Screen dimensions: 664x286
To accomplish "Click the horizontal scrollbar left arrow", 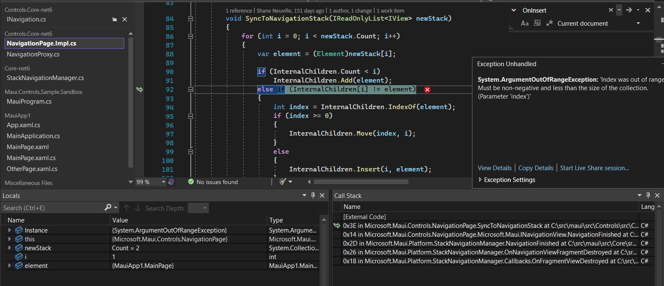I will (x=309, y=182).
